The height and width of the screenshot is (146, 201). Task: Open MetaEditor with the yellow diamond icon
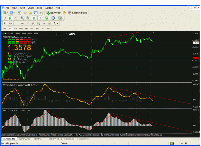point(64,13)
